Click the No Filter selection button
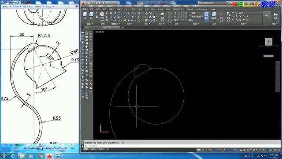 (x=214, y=16)
